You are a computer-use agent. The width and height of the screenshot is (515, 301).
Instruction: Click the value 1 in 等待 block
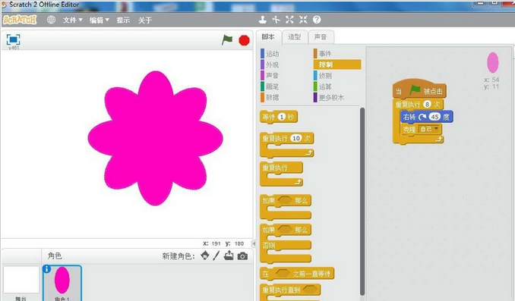click(282, 117)
